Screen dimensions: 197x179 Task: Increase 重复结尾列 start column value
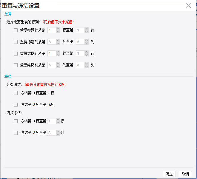click(58, 64)
